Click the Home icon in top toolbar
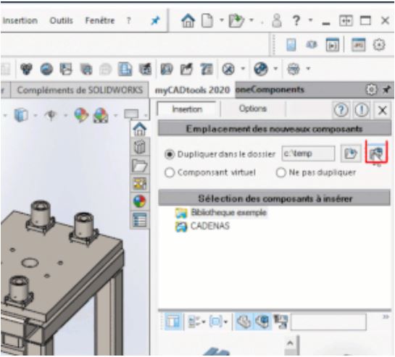 pyautogui.click(x=188, y=20)
